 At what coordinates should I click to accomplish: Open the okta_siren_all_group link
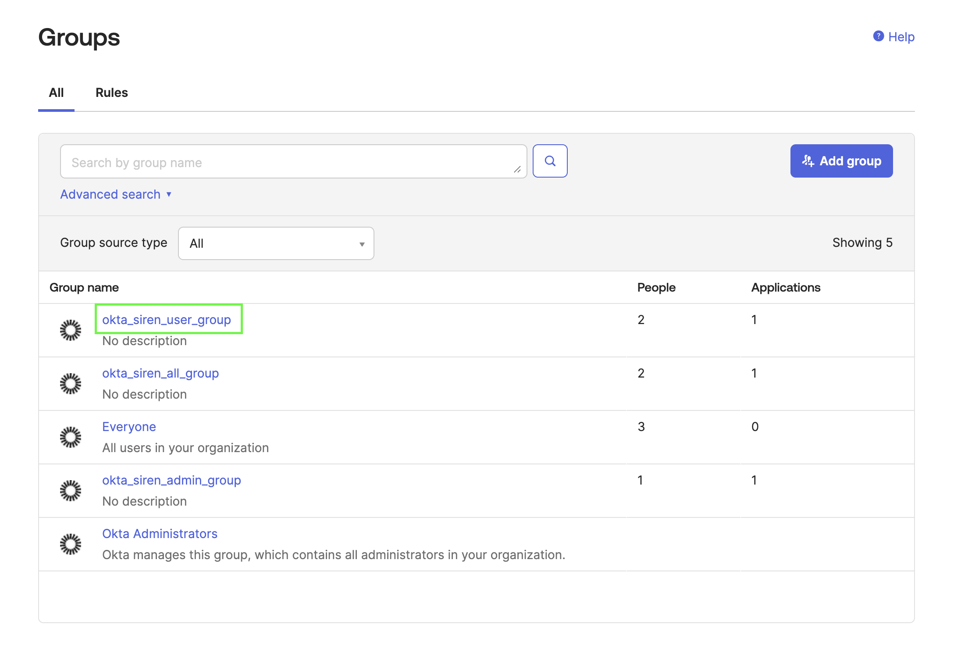[x=160, y=373]
